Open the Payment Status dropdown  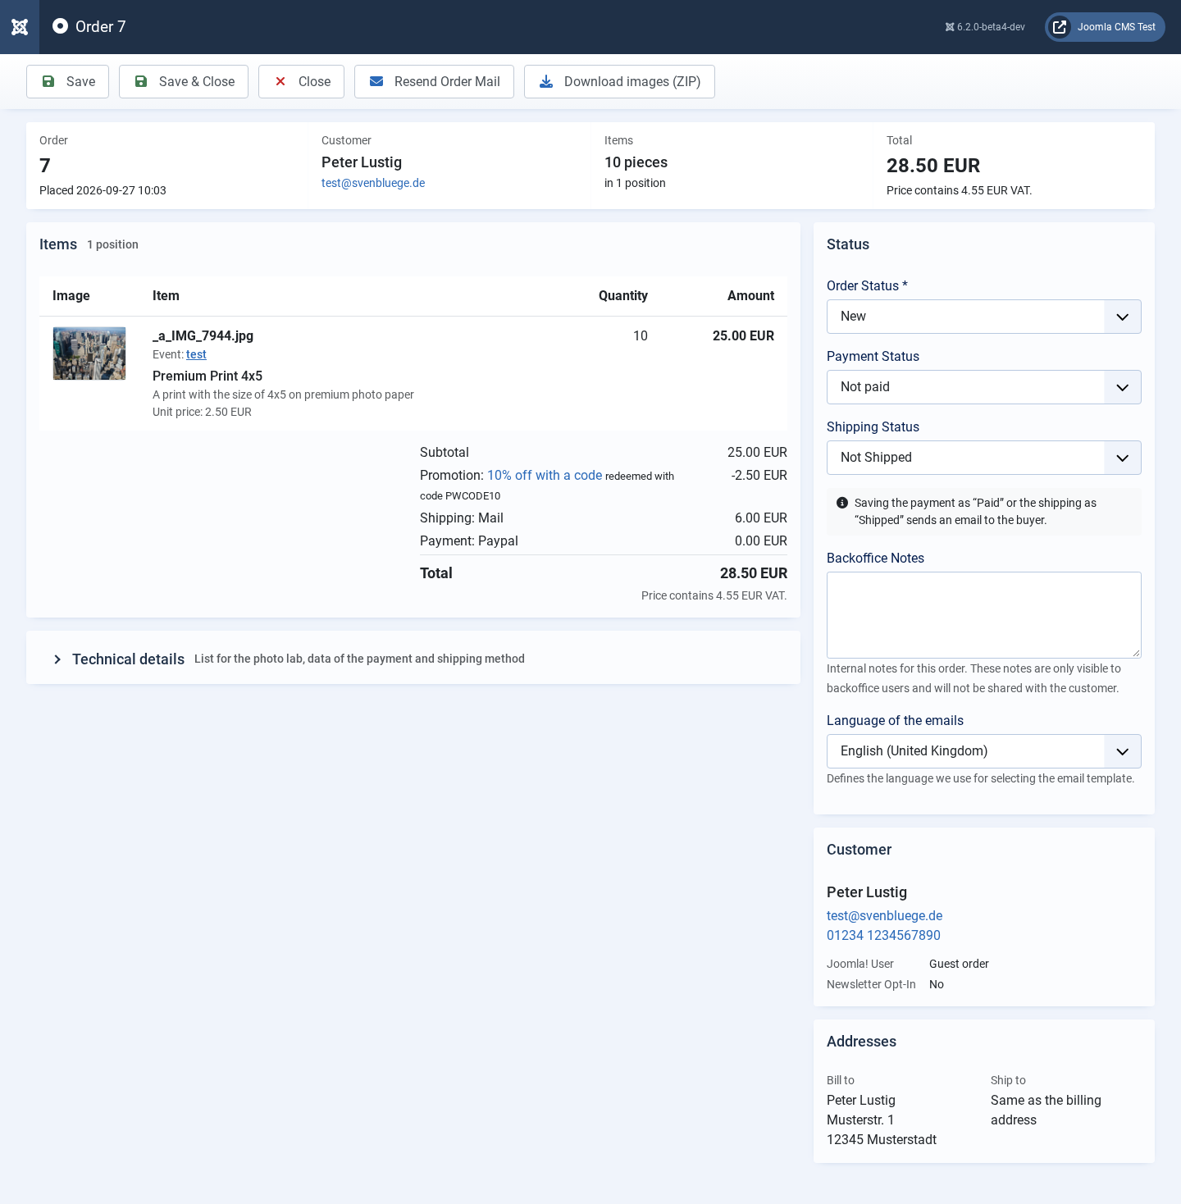(x=984, y=387)
